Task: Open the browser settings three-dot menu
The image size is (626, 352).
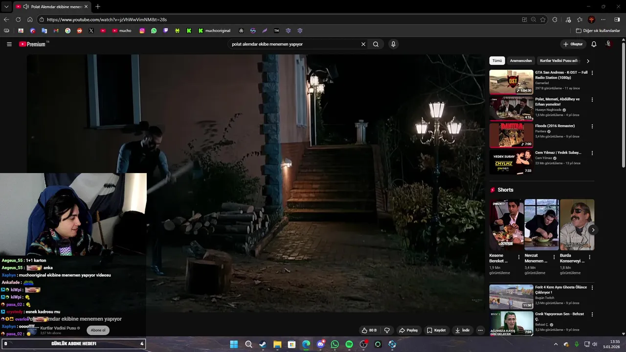Action: [x=603, y=20]
